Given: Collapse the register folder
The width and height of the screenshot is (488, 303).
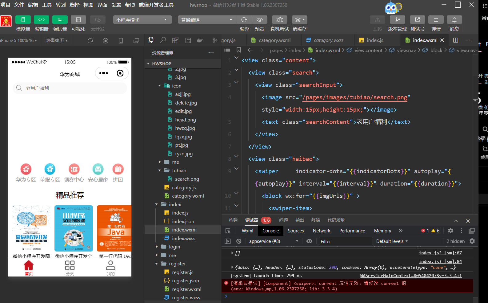Looking at the screenshot, I should click(x=157, y=264).
